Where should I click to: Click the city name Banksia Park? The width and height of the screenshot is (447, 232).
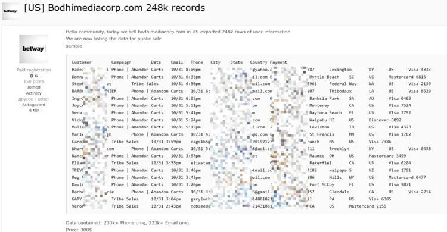[x=324, y=99]
